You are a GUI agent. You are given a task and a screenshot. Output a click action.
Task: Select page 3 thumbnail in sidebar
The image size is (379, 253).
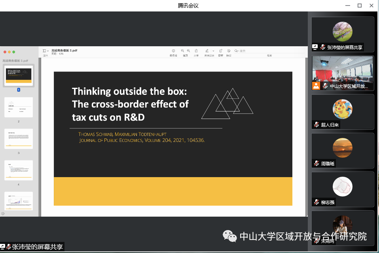[19, 139]
